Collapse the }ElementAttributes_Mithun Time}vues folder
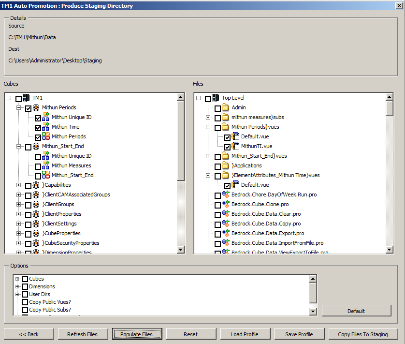405x344 pixels. 208,175
